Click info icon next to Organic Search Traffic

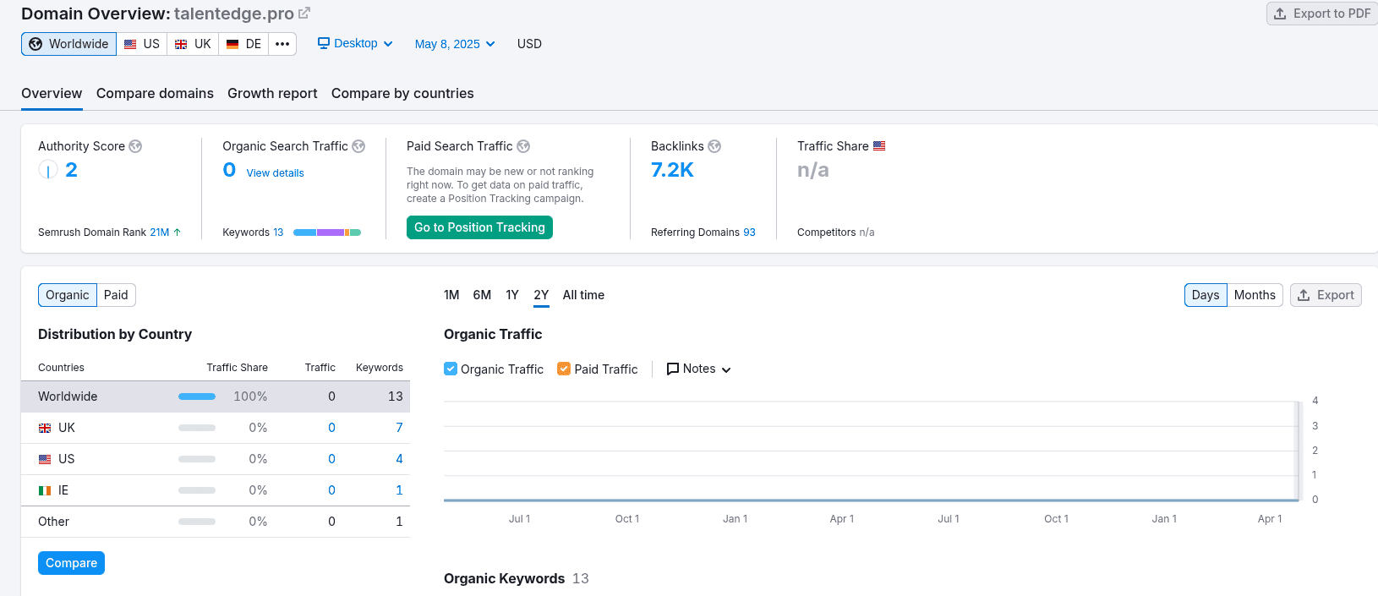(358, 146)
